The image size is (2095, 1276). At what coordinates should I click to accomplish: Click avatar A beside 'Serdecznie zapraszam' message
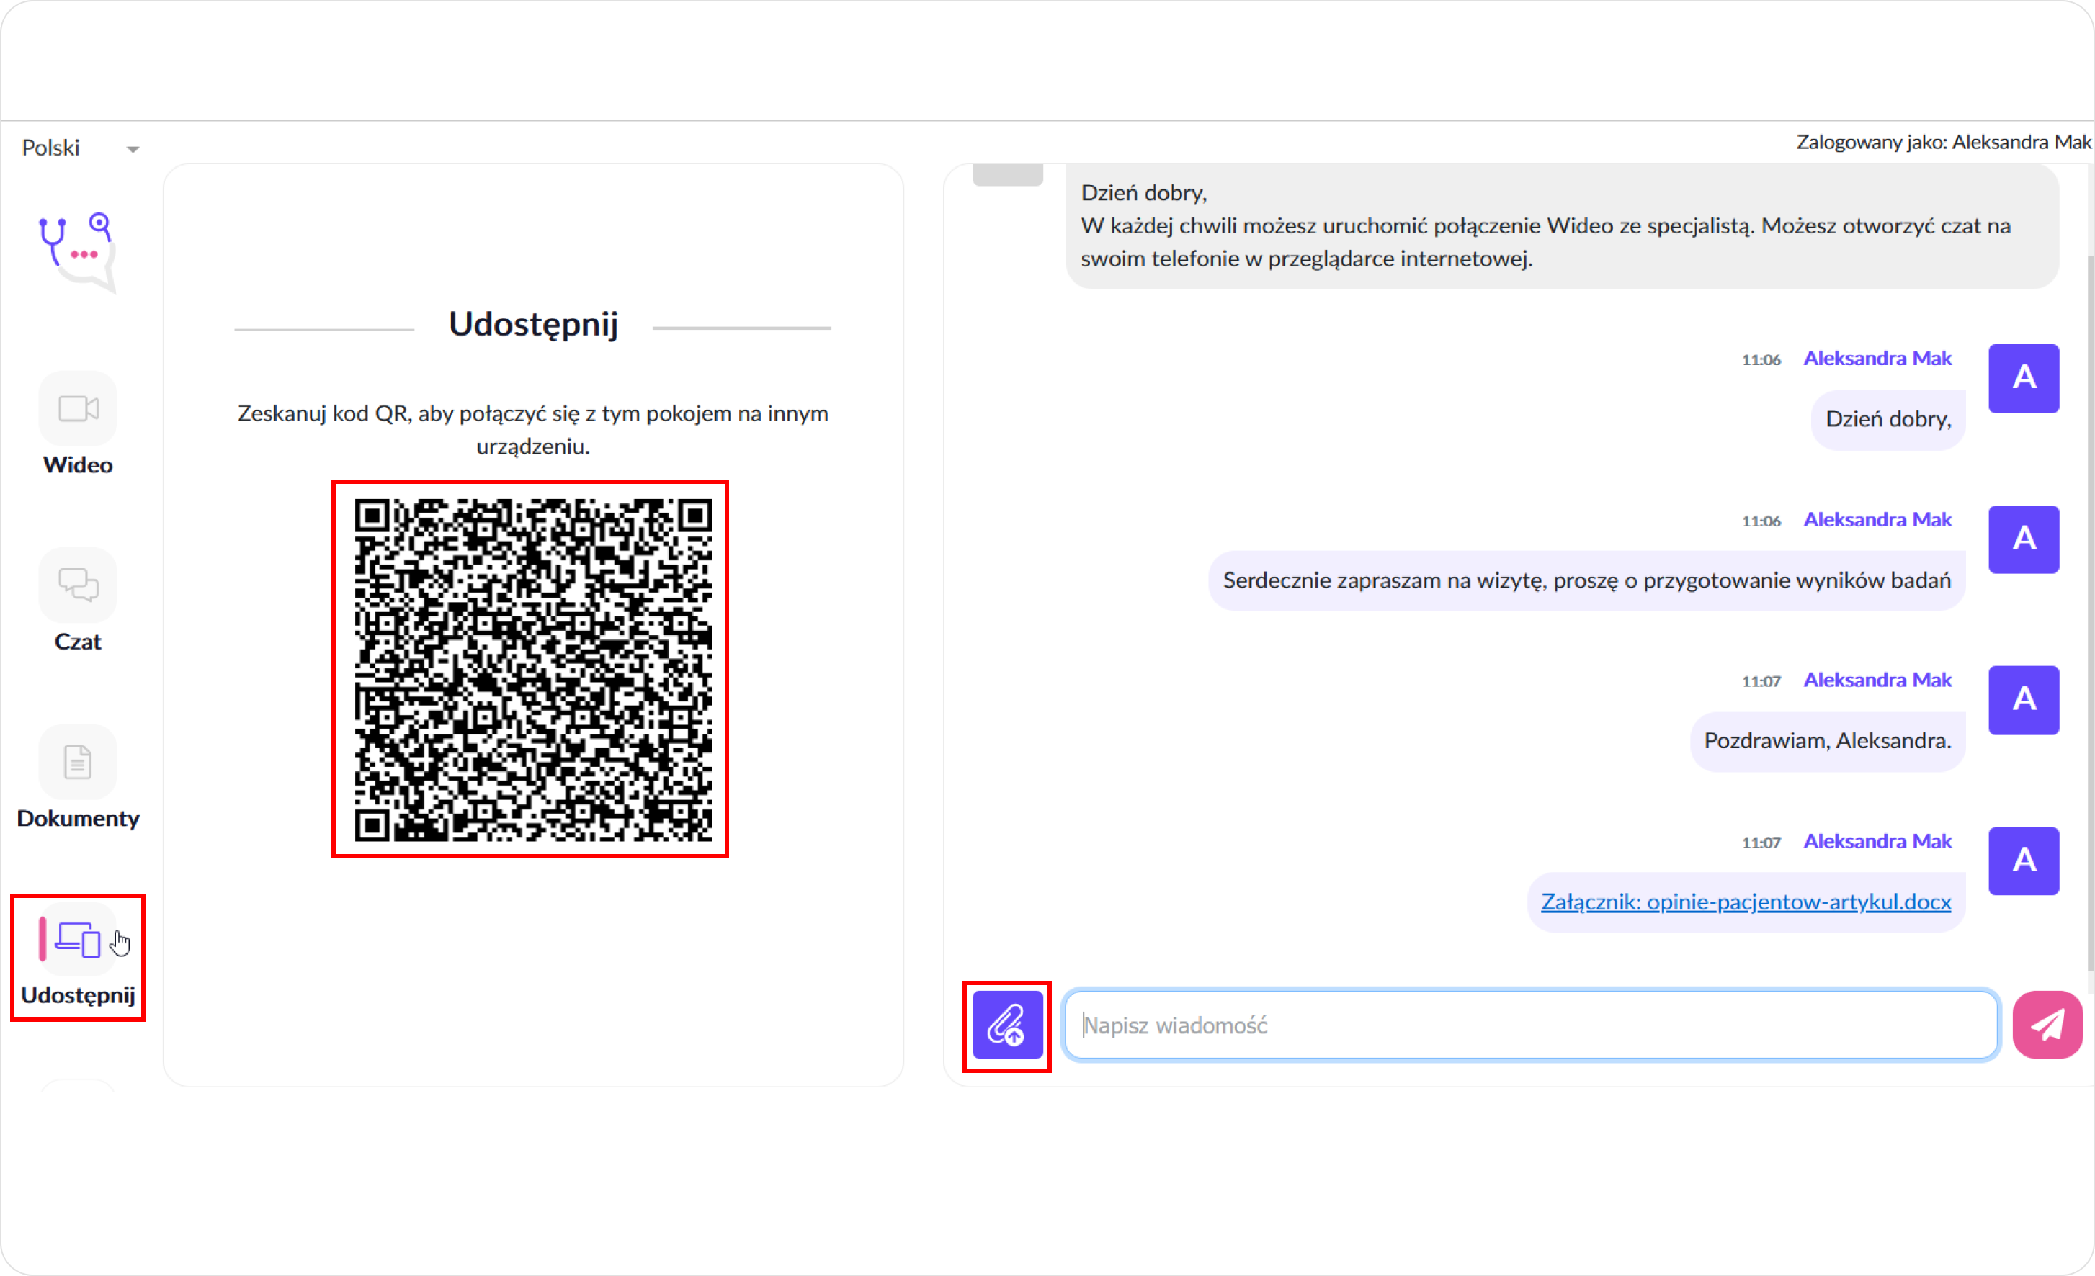[2024, 540]
